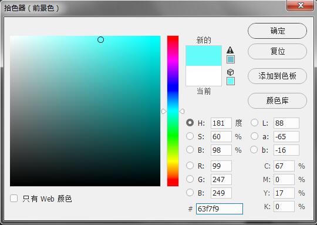Select the Lab a radio button
The image size is (317, 225).
point(254,136)
